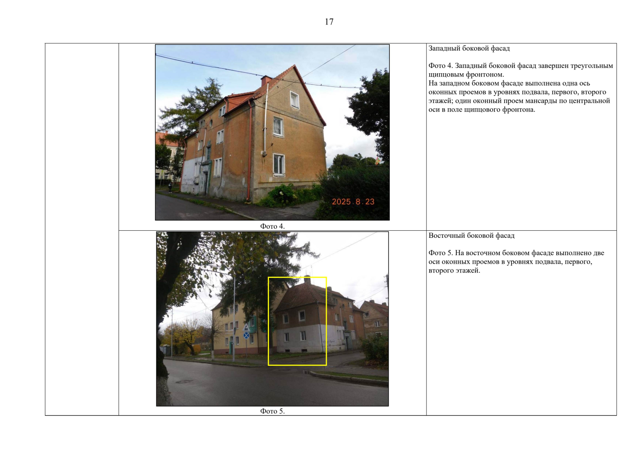This screenshot has width=641, height=453.
Task: Click the paragraph starting 'Фото 5. На восточном'
Action: click(516, 262)
